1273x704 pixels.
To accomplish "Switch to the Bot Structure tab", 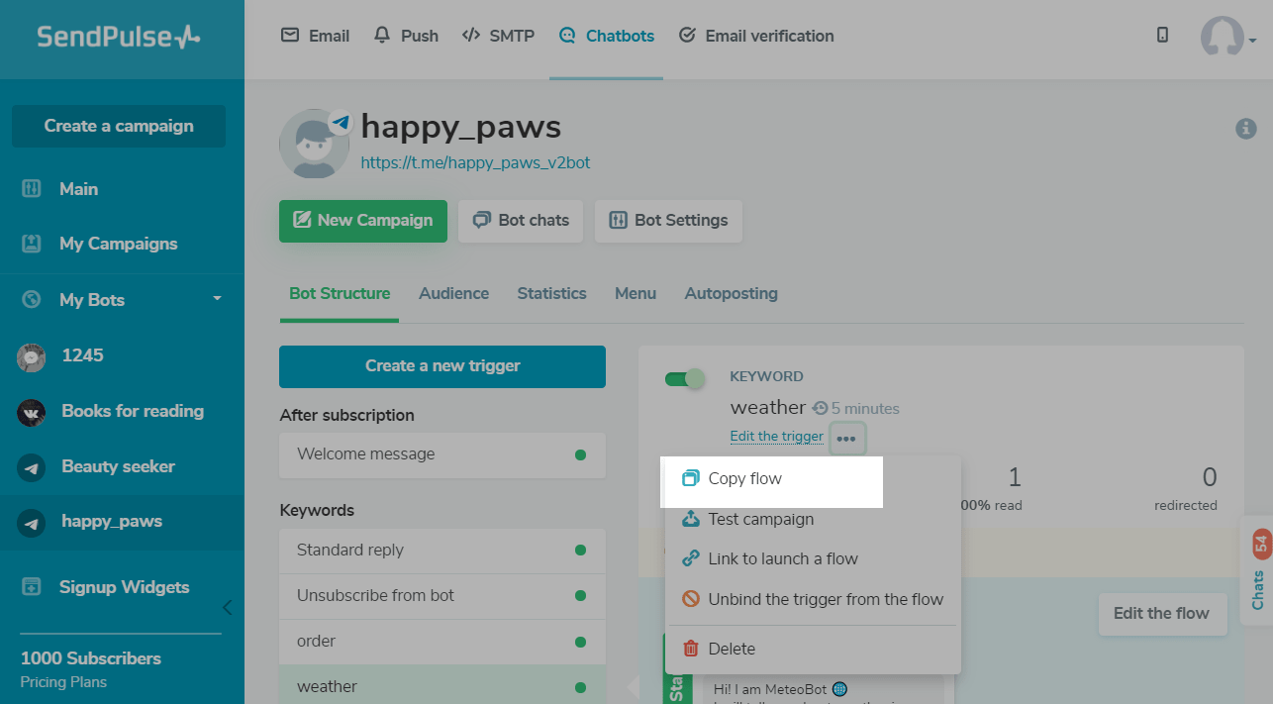I will [340, 293].
